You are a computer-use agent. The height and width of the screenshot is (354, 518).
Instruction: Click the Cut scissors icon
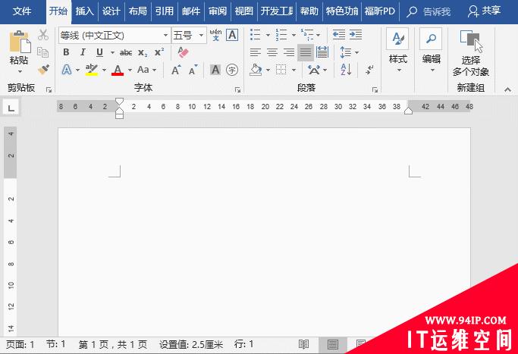pyautogui.click(x=43, y=35)
